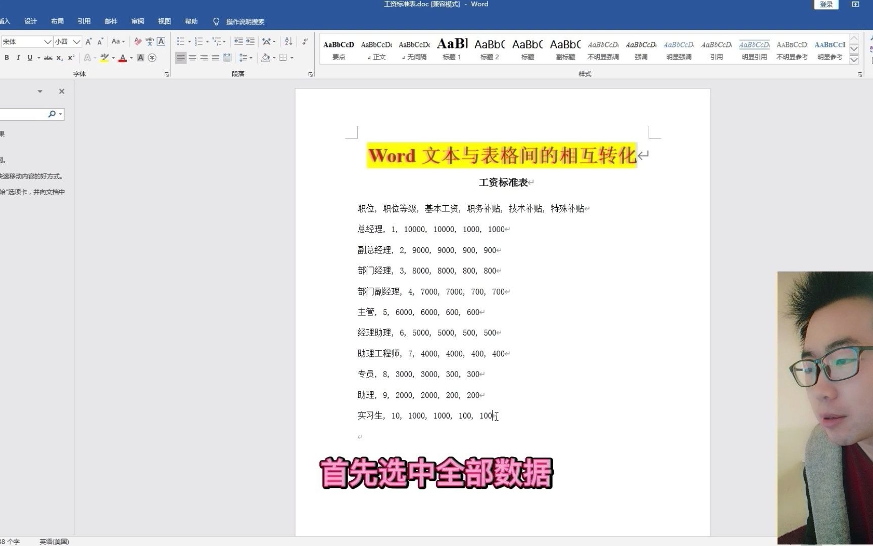Open paragraph settings dialog launcher
873x546 pixels.
pyautogui.click(x=311, y=74)
